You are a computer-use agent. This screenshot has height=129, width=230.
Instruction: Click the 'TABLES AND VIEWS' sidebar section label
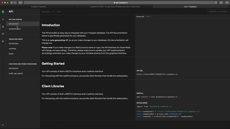coord(15,39)
